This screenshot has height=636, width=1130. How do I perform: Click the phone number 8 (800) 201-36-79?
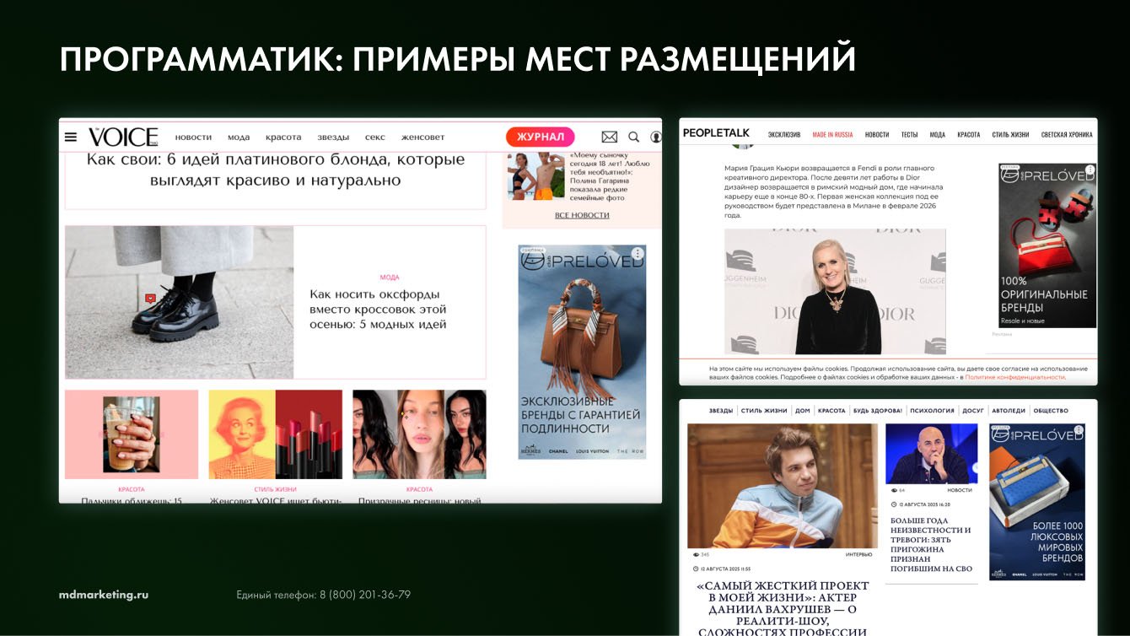[365, 595]
